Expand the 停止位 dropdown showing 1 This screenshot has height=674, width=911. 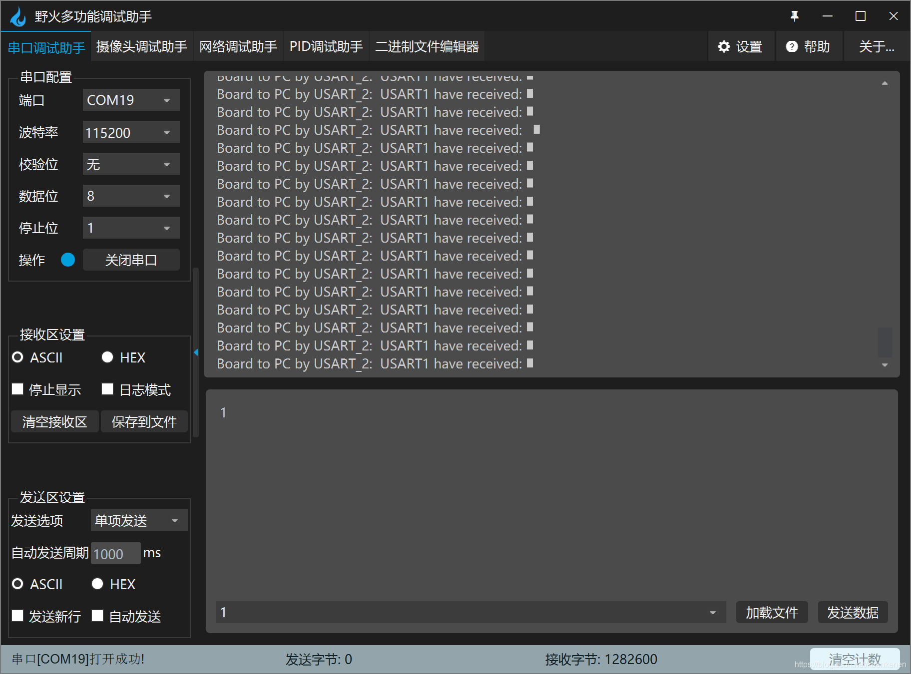[x=131, y=228]
